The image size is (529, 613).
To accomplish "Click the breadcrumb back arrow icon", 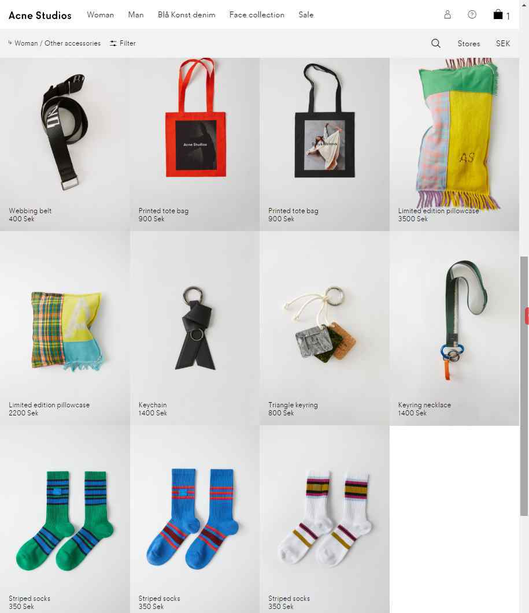I will coord(10,43).
